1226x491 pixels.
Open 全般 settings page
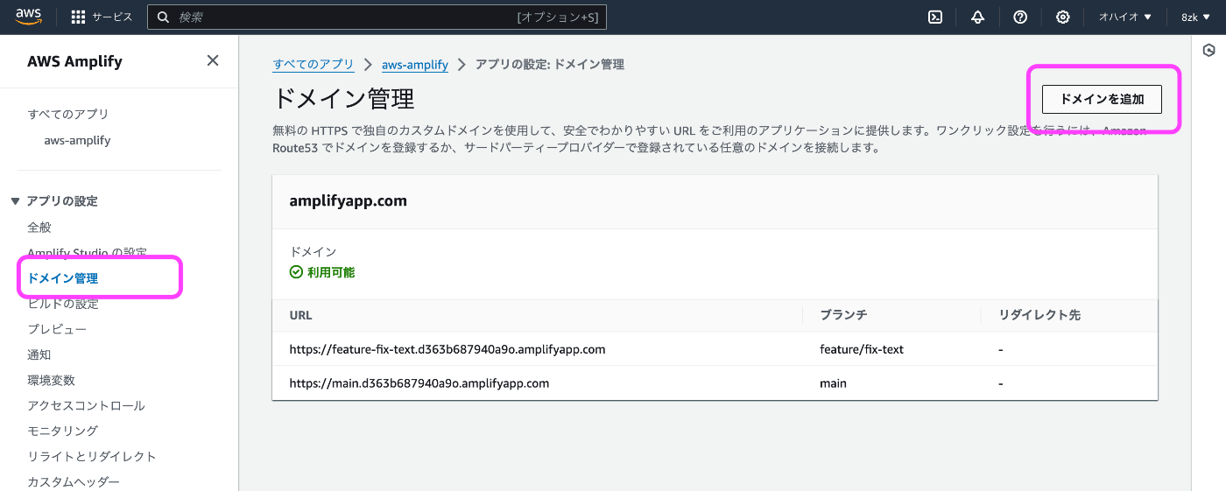pyautogui.click(x=39, y=228)
